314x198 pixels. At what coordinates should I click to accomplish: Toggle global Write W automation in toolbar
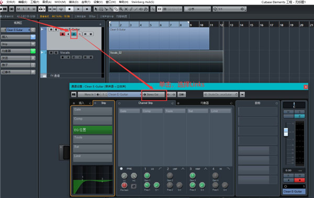[33, 9]
